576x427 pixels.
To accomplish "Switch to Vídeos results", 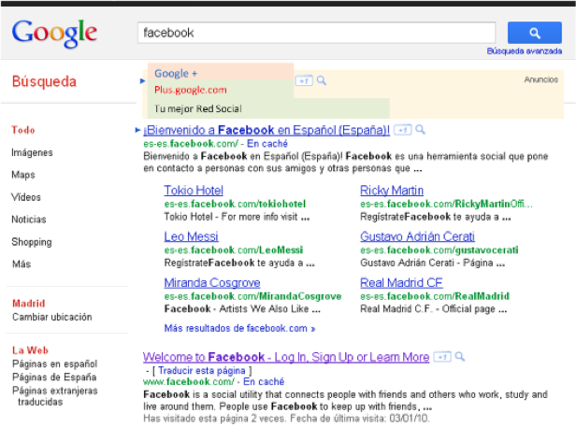I will (x=26, y=197).
